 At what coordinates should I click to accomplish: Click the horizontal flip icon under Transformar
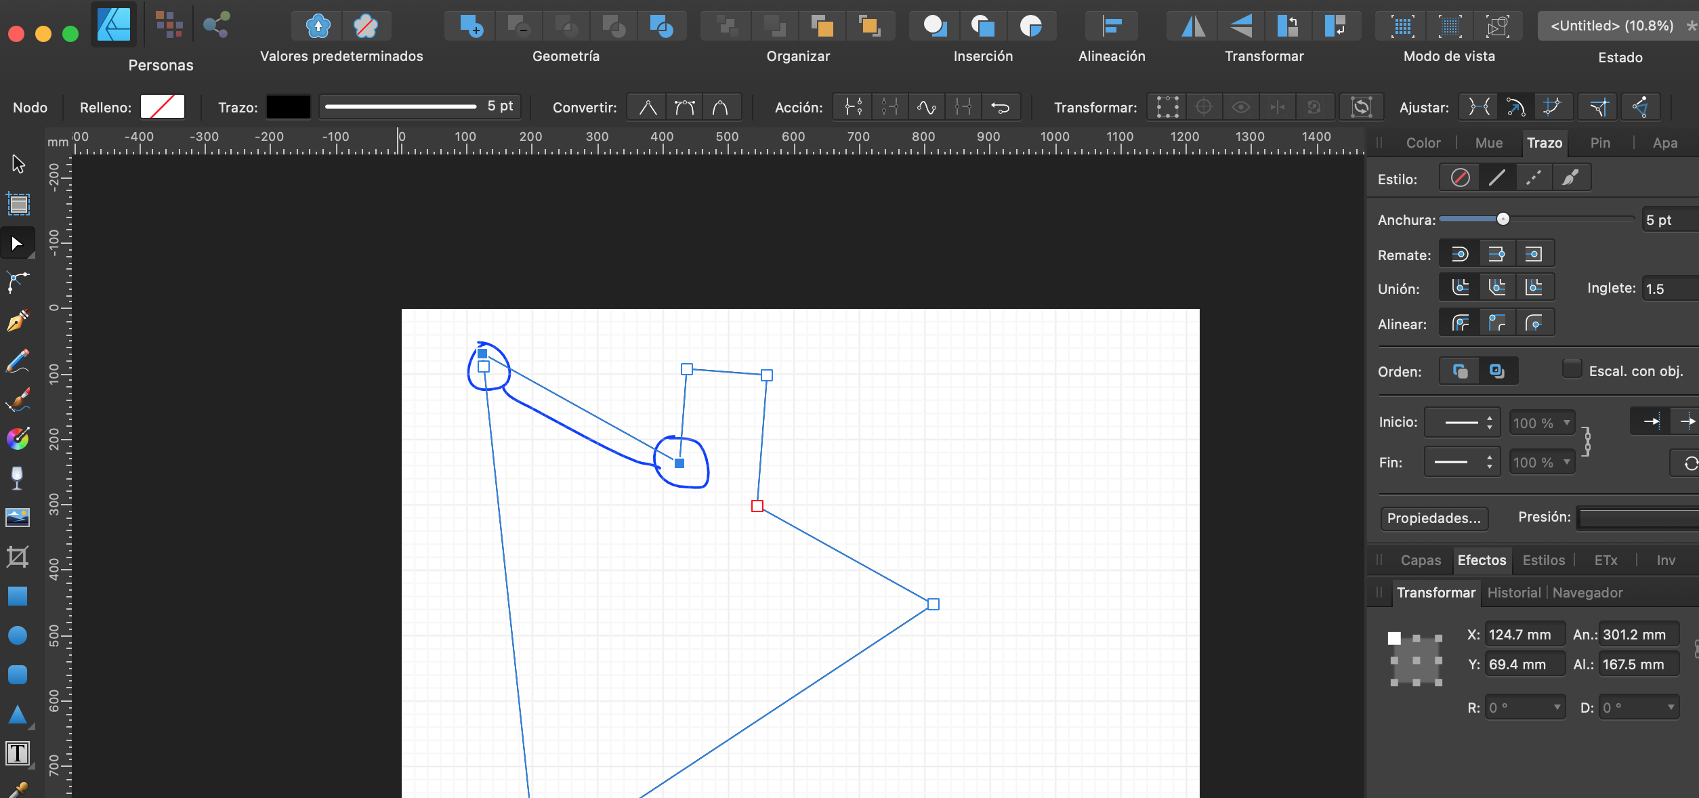(1192, 25)
